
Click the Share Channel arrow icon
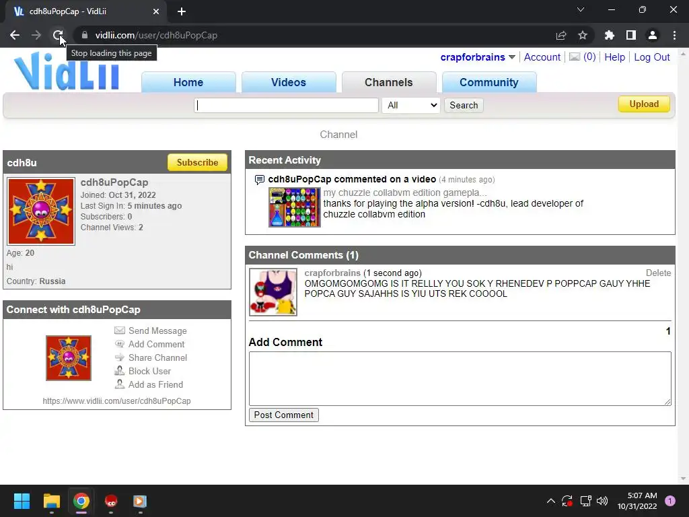(x=120, y=357)
